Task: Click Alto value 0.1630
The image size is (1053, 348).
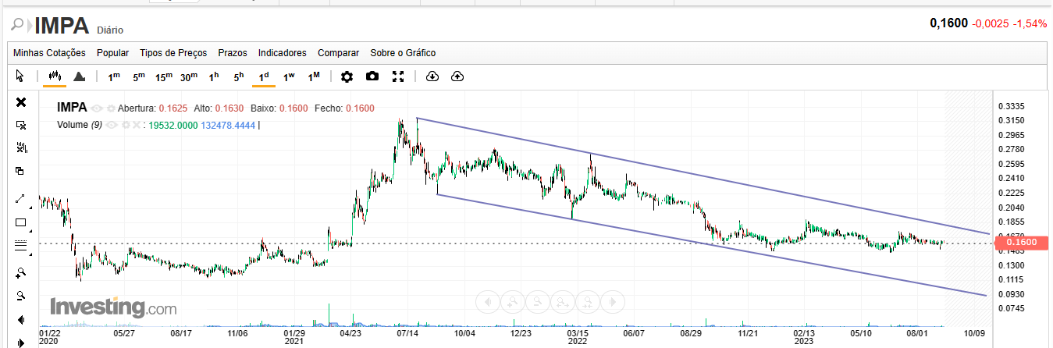Action: [229, 108]
